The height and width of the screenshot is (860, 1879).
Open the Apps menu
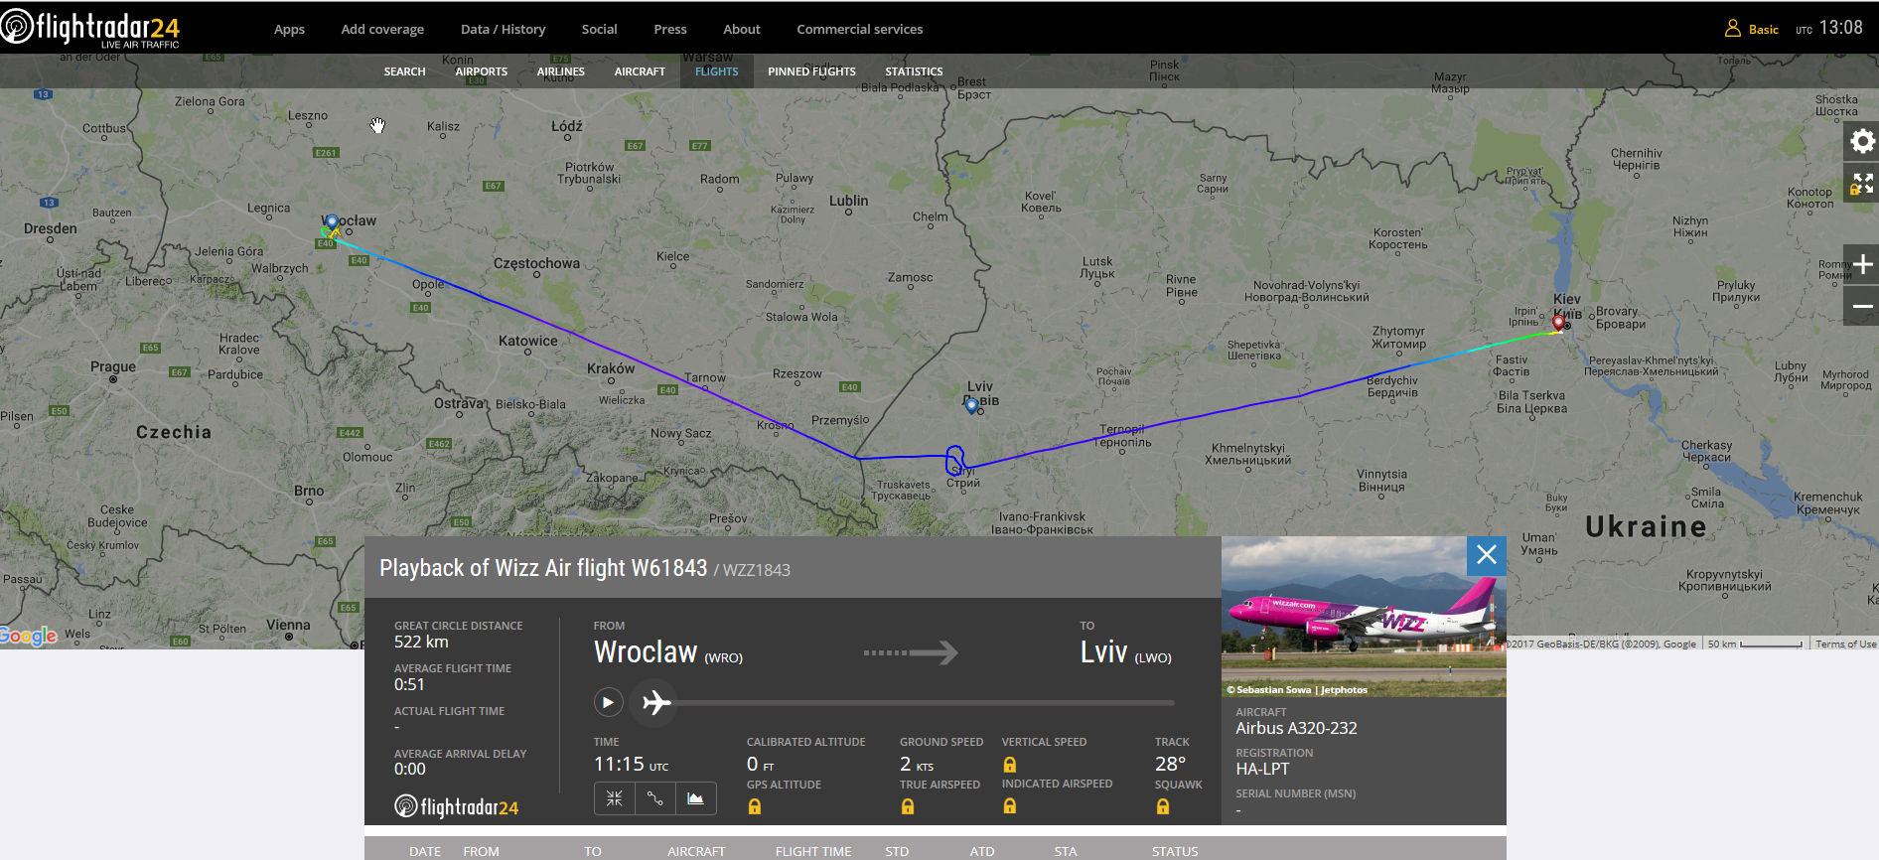(x=289, y=29)
